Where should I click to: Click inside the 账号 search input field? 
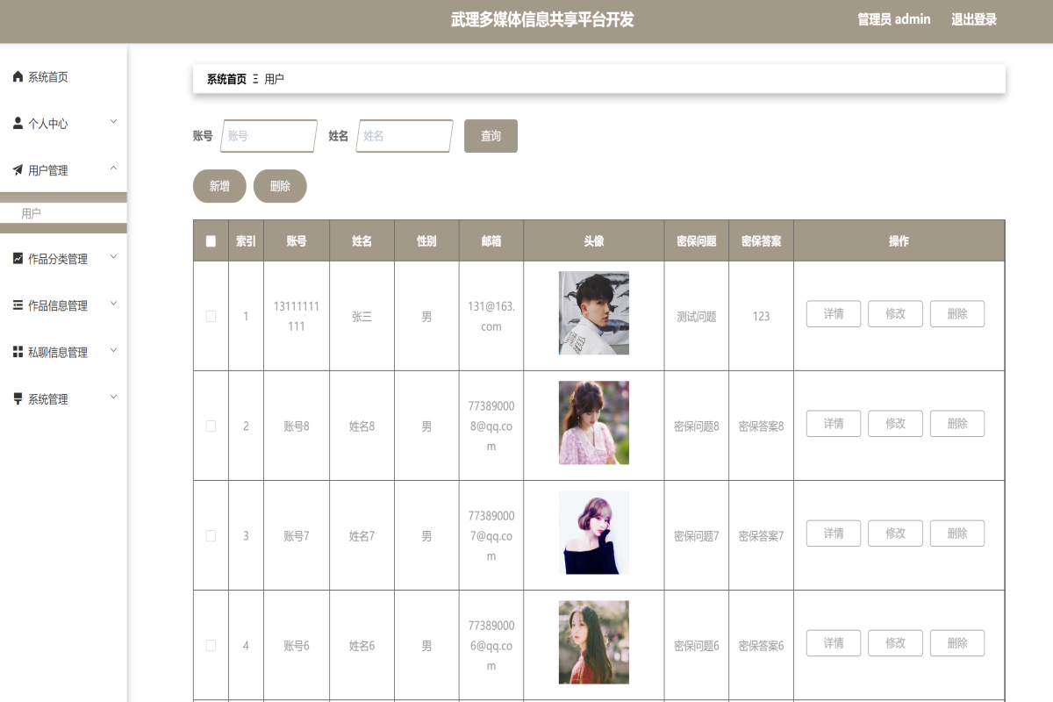pyautogui.click(x=268, y=136)
